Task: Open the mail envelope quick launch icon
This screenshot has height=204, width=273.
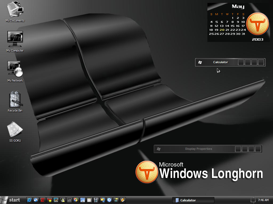Action: pyautogui.click(x=36, y=200)
